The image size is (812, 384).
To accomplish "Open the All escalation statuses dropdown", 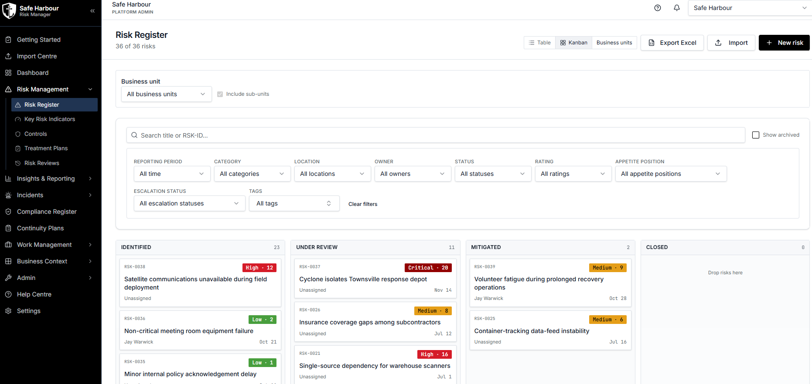I will click(189, 203).
